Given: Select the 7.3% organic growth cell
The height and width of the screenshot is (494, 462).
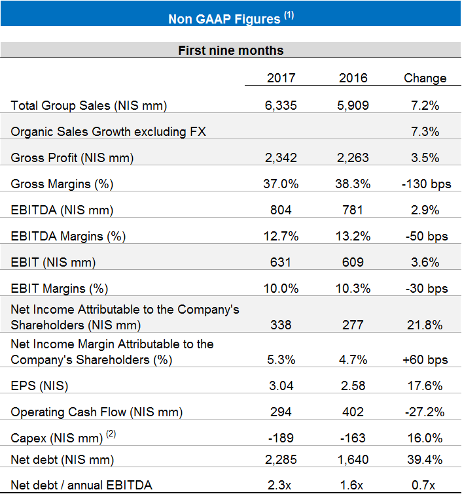Looking at the screenshot, I should pos(425,131).
